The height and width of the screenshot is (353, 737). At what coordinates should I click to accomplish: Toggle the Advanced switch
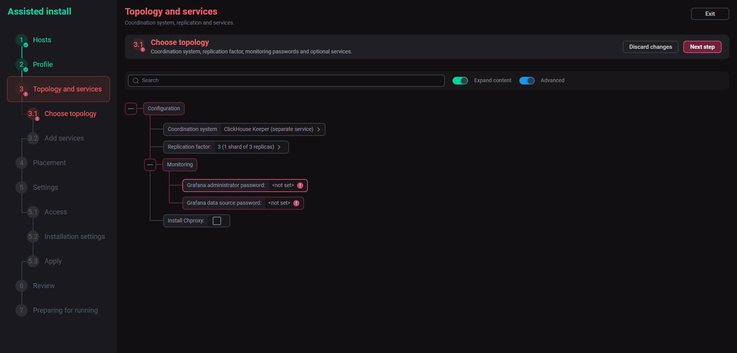(x=527, y=81)
